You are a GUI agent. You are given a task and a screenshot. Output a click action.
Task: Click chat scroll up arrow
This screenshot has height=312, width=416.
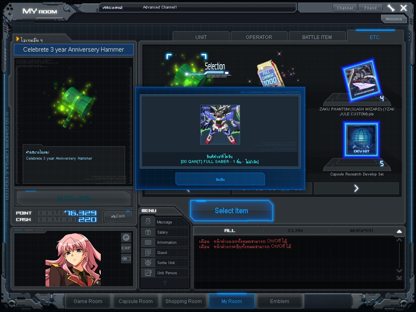tap(399, 240)
